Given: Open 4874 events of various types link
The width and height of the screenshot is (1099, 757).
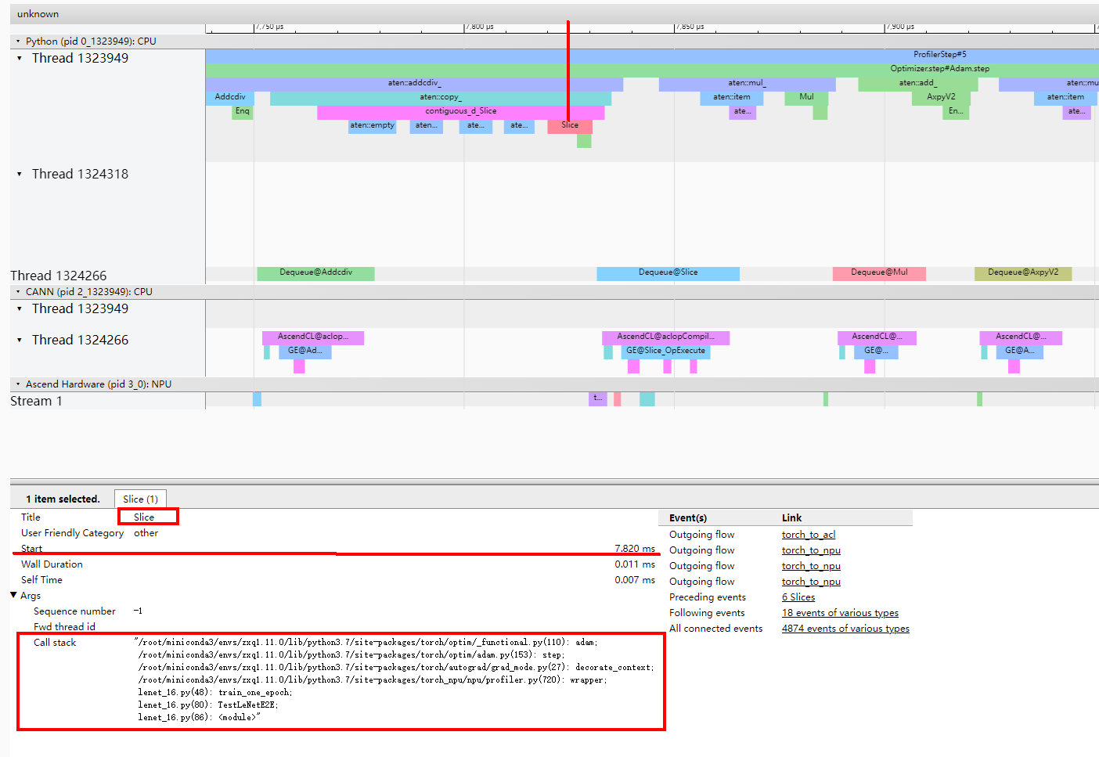Looking at the screenshot, I should (845, 629).
